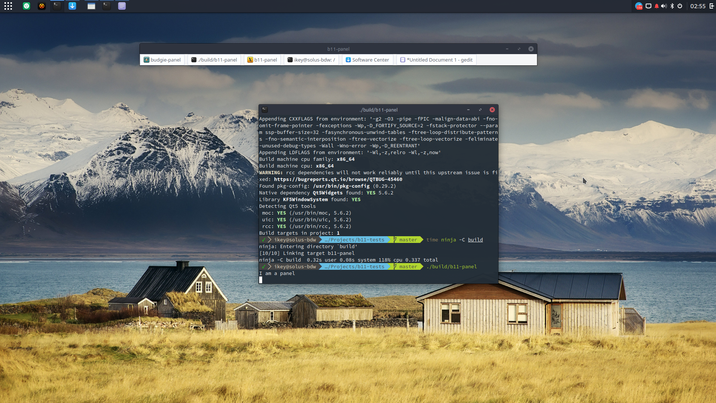
Task: Focus the second terminal icon in the panel
Action: pyautogui.click(x=107, y=6)
